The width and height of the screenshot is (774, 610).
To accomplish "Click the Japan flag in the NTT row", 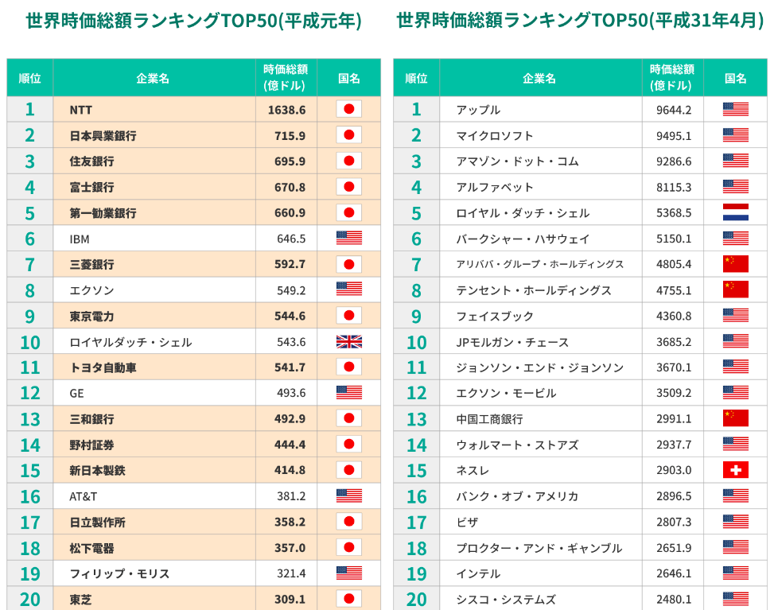I will 349,109.
